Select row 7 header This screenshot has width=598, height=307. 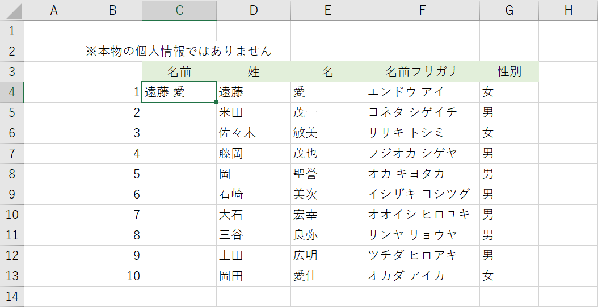point(12,154)
